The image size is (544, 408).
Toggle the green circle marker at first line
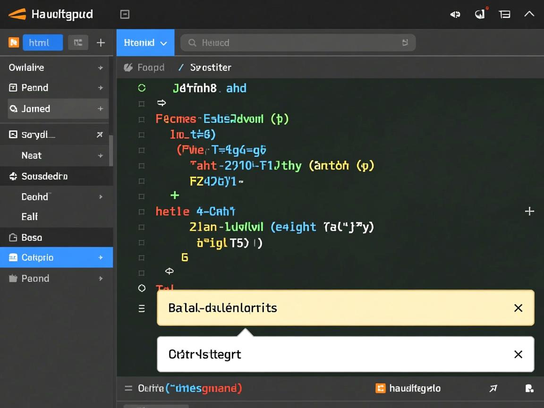click(x=141, y=88)
